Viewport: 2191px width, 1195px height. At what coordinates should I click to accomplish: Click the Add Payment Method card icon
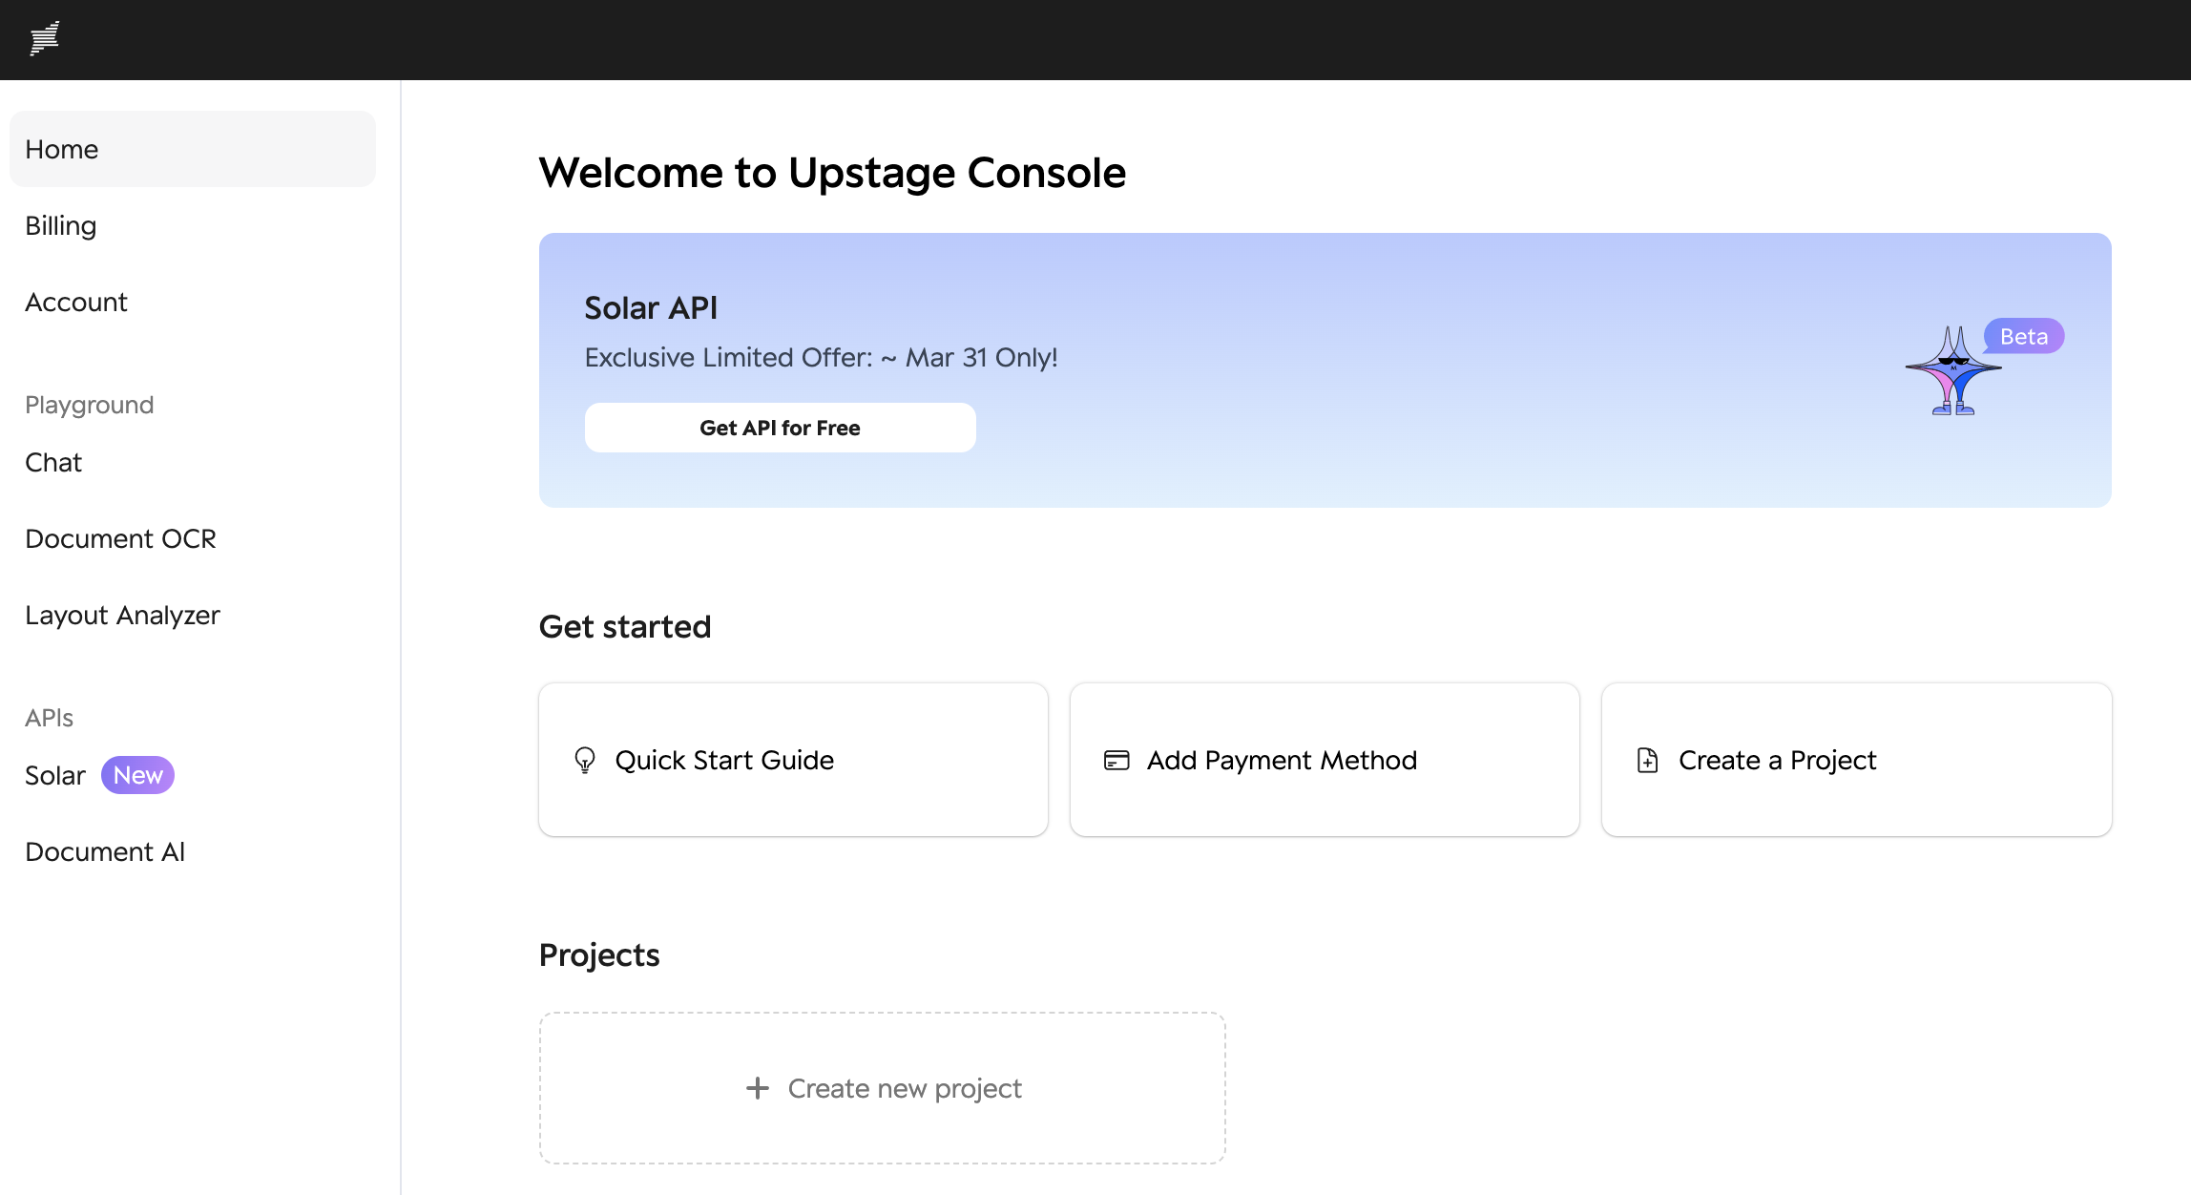coord(1115,760)
